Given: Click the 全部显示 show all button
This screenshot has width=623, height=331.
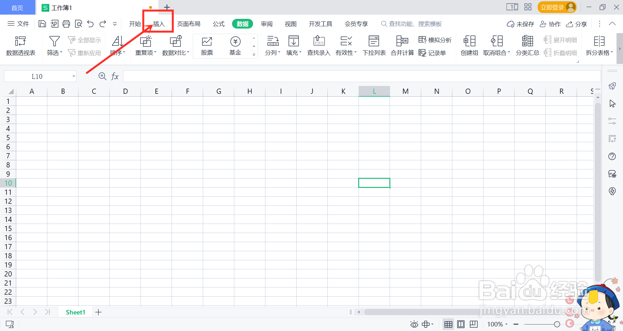Looking at the screenshot, I should point(84,40).
